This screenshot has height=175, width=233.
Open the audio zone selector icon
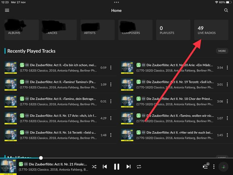point(224,167)
